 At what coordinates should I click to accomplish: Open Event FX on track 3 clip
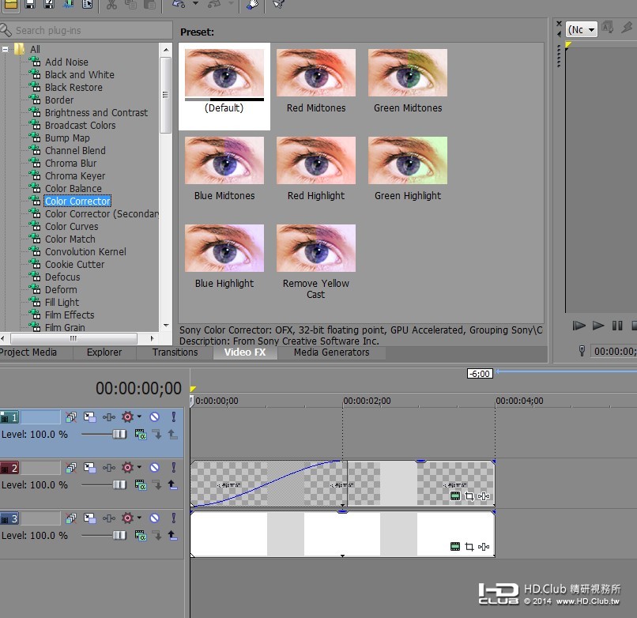click(x=484, y=547)
